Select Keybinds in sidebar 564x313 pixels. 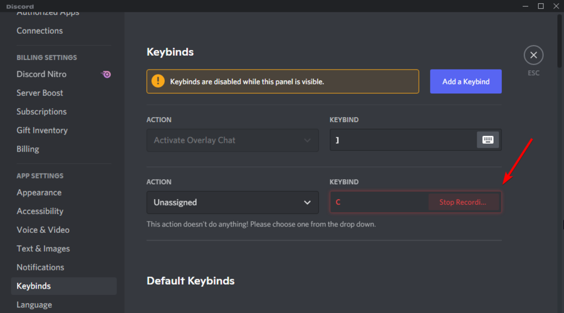click(x=64, y=286)
